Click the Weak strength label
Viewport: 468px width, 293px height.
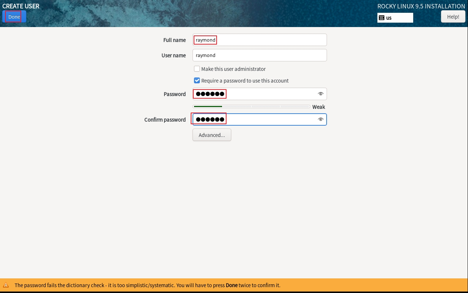click(319, 107)
